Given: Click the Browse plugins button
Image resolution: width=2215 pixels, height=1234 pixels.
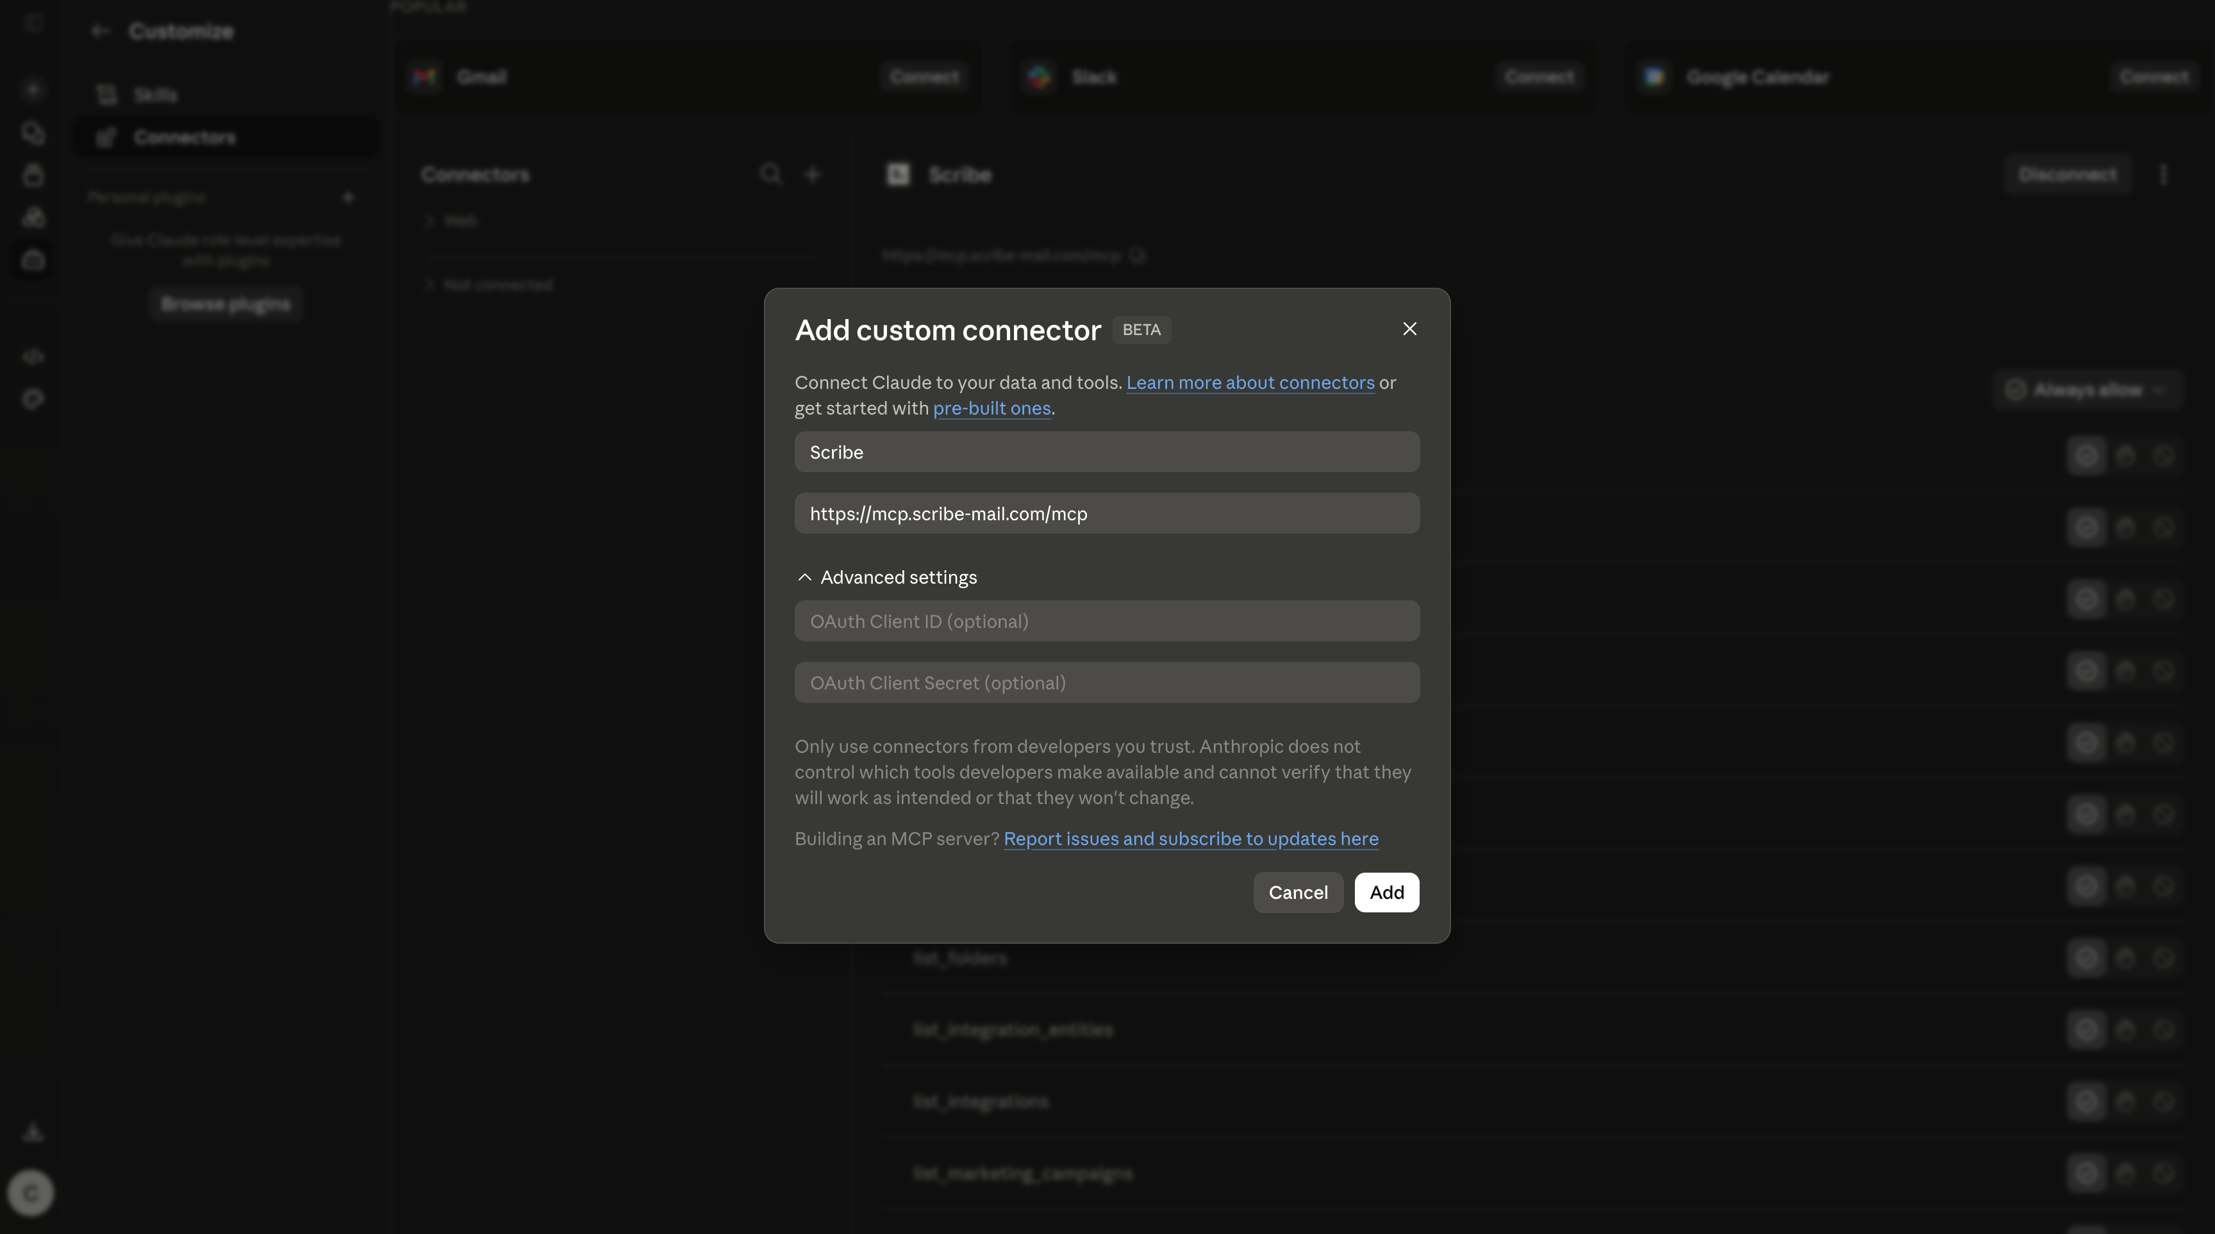Looking at the screenshot, I should click(226, 304).
